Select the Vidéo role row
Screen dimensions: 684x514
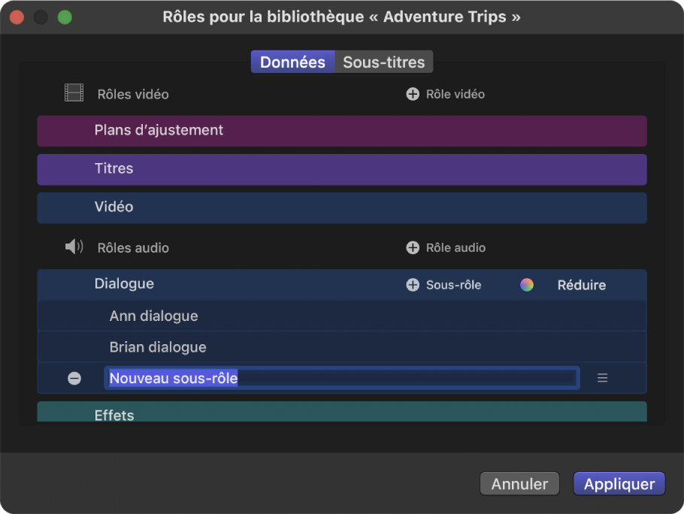342,207
